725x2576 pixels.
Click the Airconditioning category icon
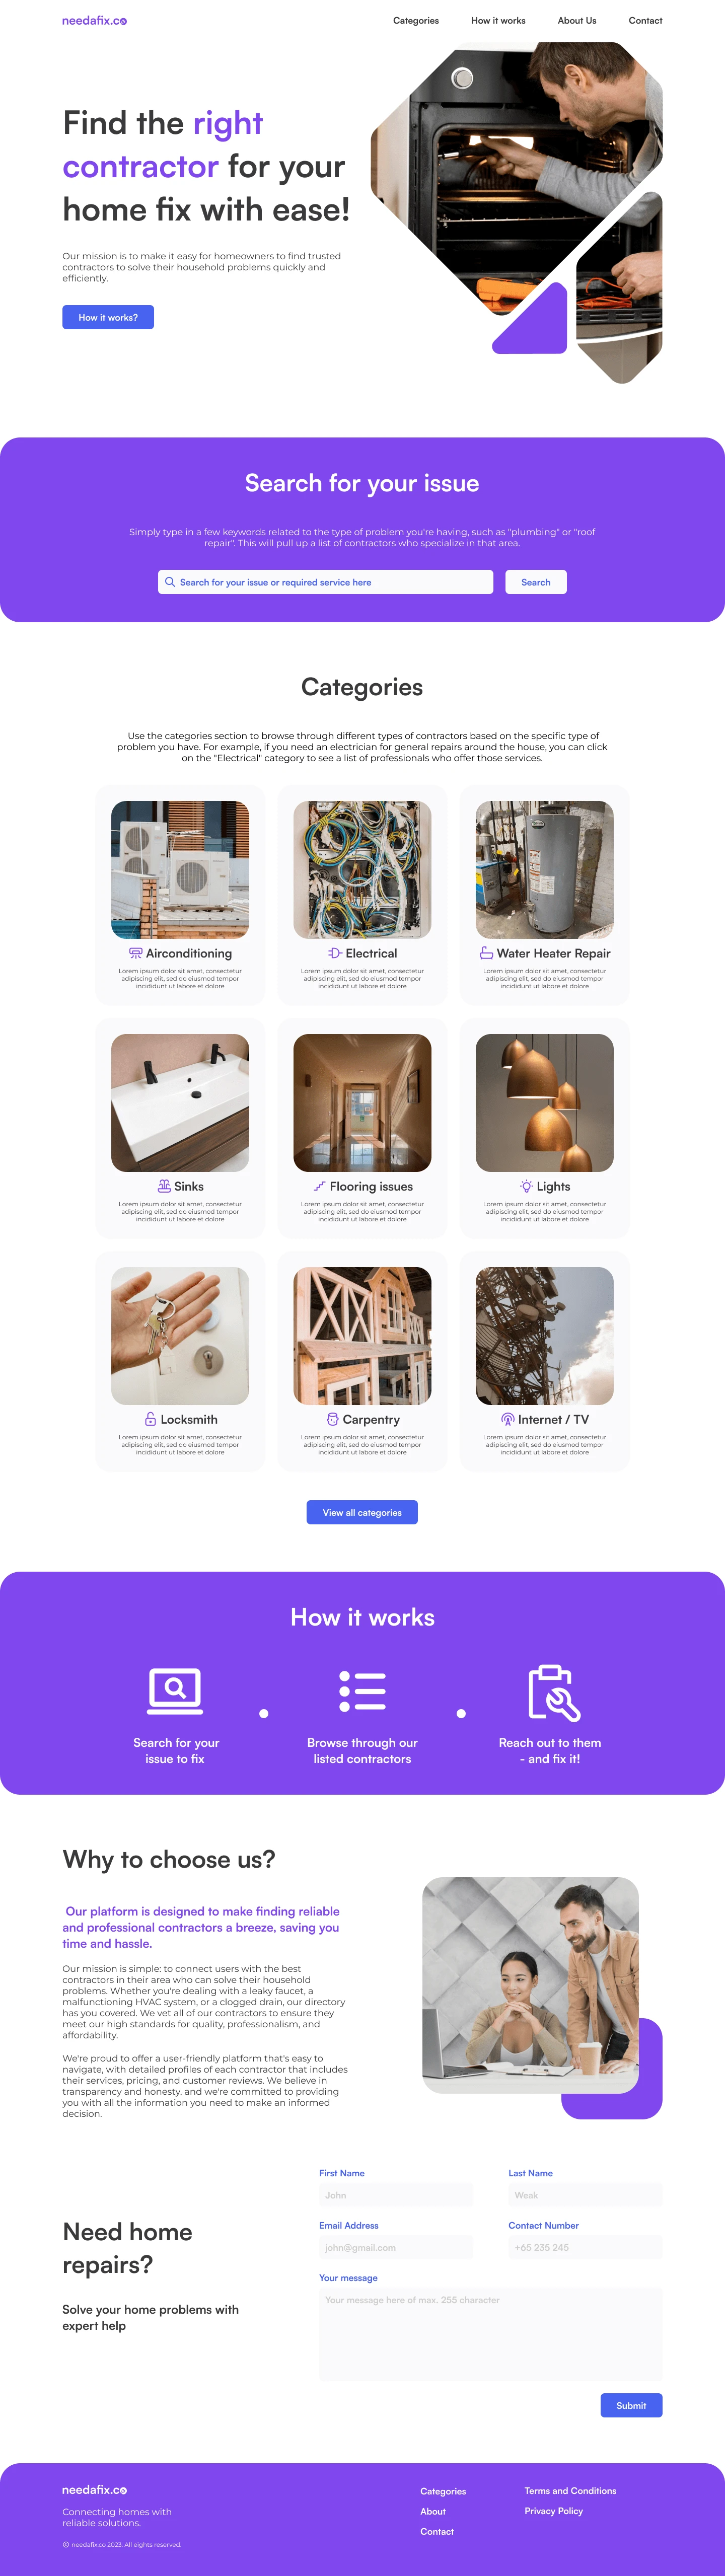click(x=136, y=953)
